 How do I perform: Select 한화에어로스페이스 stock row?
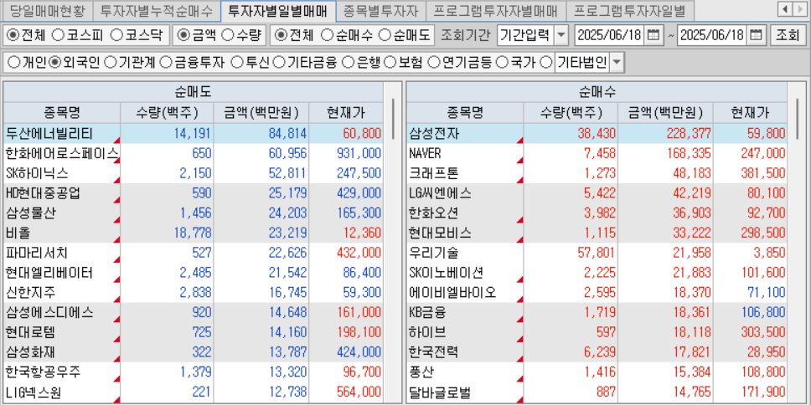pyautogui.click(x=194, y=153)
